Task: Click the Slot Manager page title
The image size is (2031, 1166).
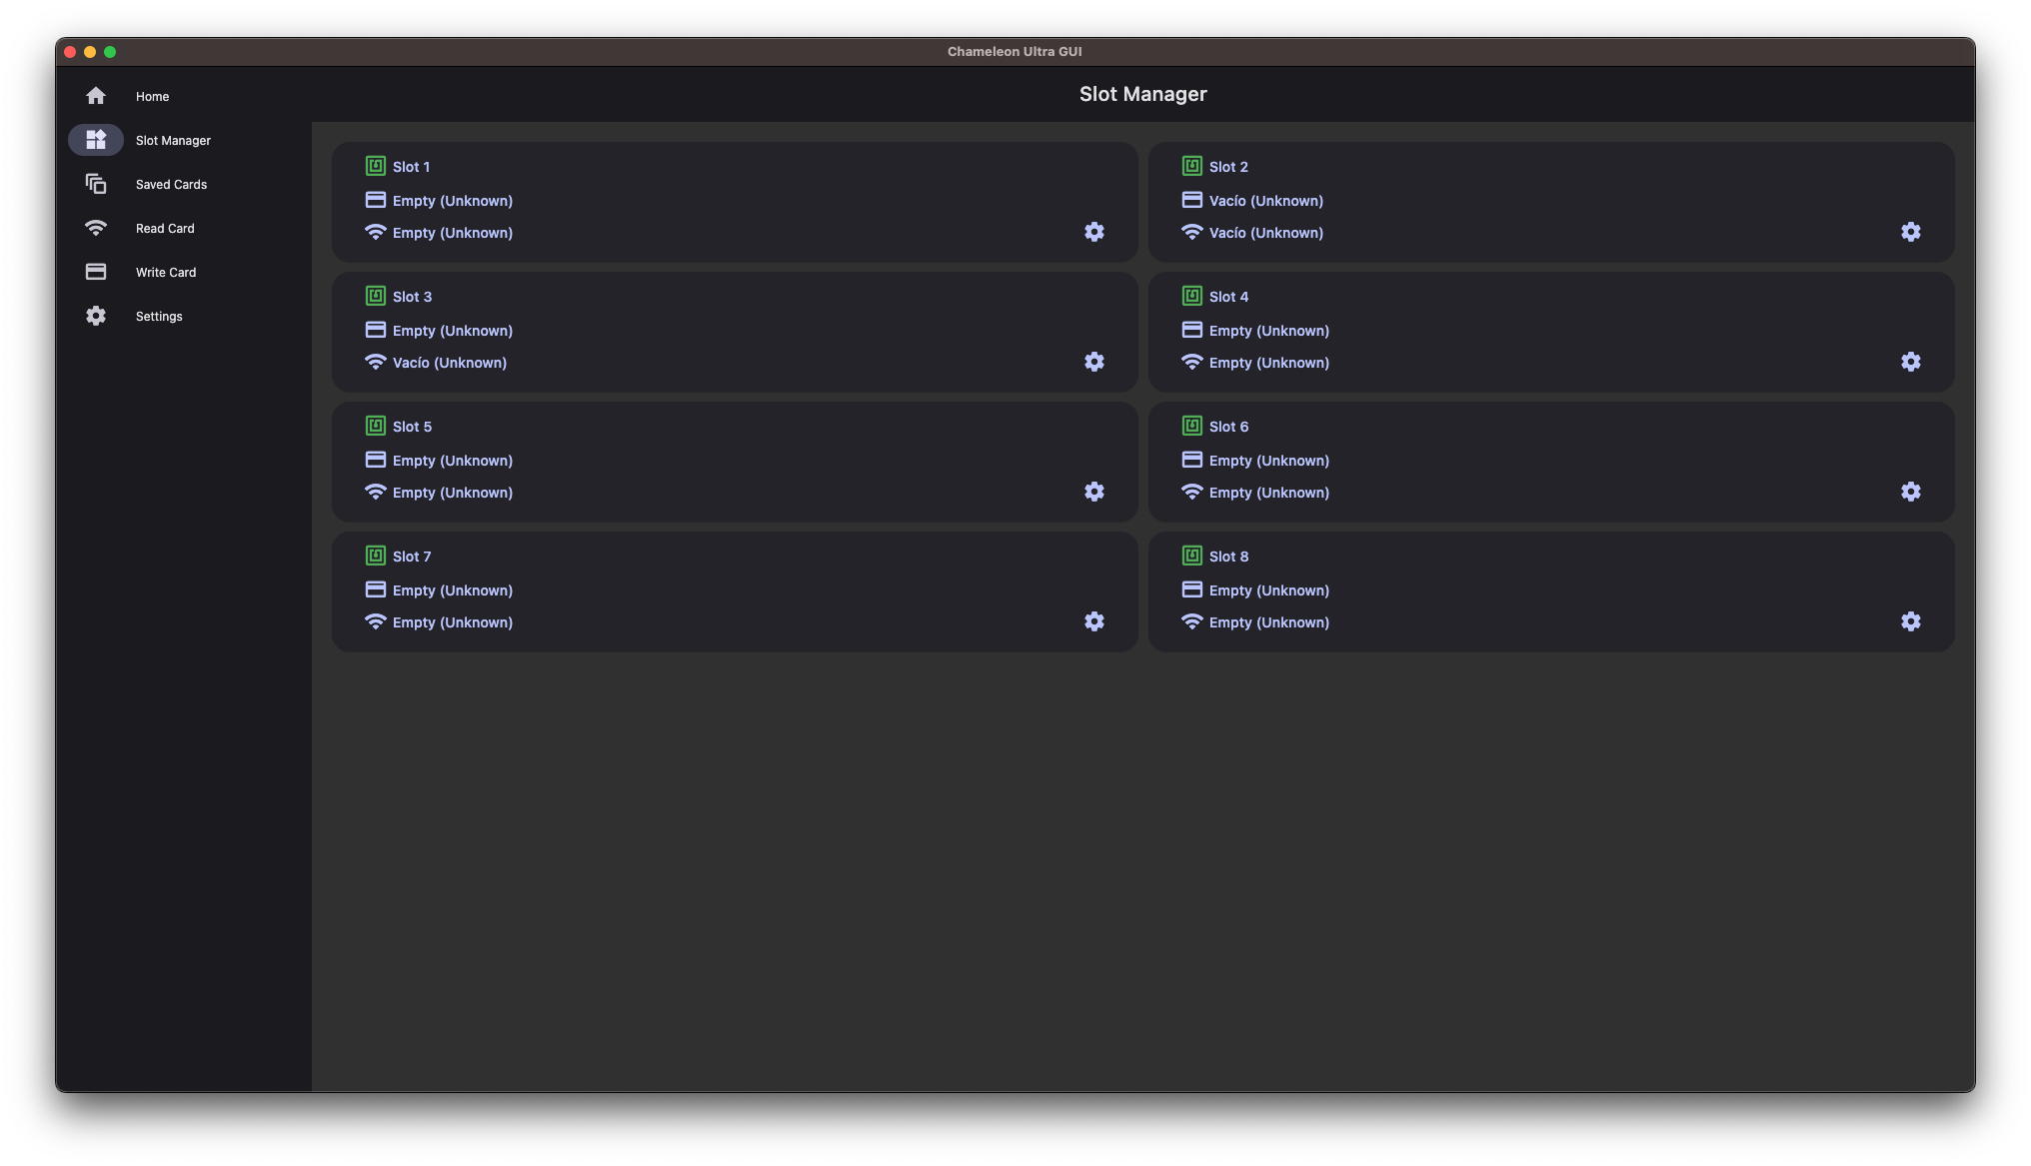Action: point(1142,93)
